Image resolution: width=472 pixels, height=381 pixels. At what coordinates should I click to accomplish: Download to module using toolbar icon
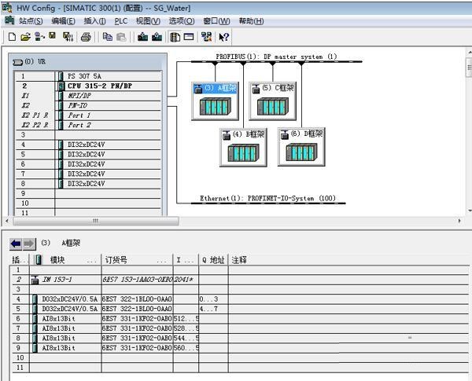(x=142, y=37)
